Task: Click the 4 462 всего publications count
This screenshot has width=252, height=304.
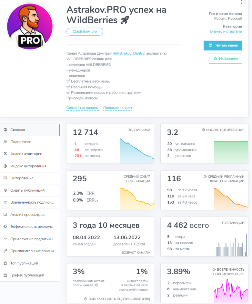Action: [x=188, y=225]
